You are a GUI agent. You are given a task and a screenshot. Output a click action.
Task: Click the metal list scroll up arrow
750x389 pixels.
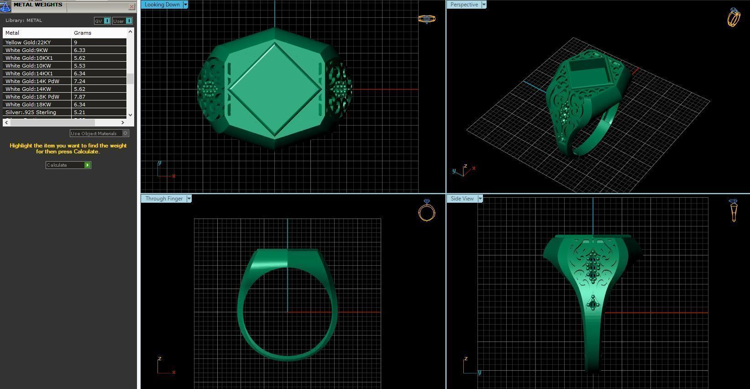pos(131,32)
